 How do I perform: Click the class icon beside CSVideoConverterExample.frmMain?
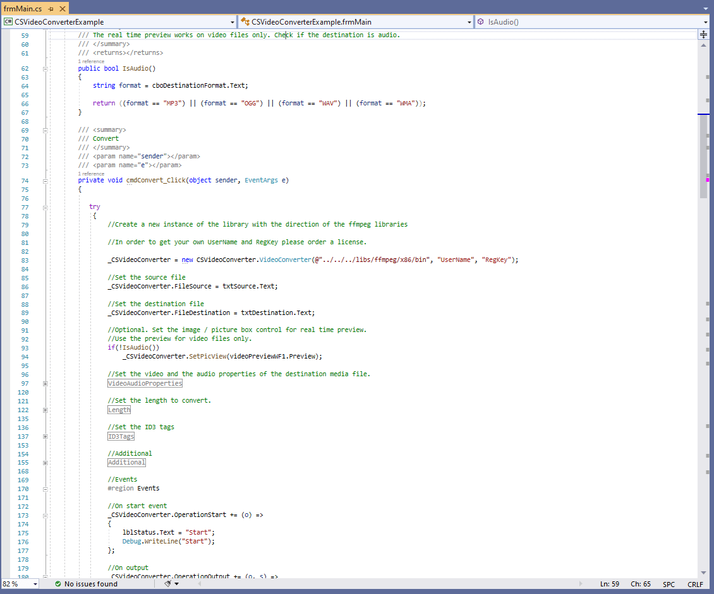click(x=245, y=21)
